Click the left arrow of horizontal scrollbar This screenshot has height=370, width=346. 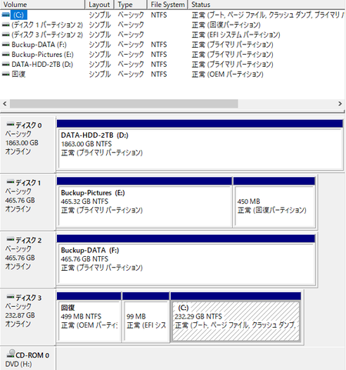pyautogui.click(x=5, y=104)
